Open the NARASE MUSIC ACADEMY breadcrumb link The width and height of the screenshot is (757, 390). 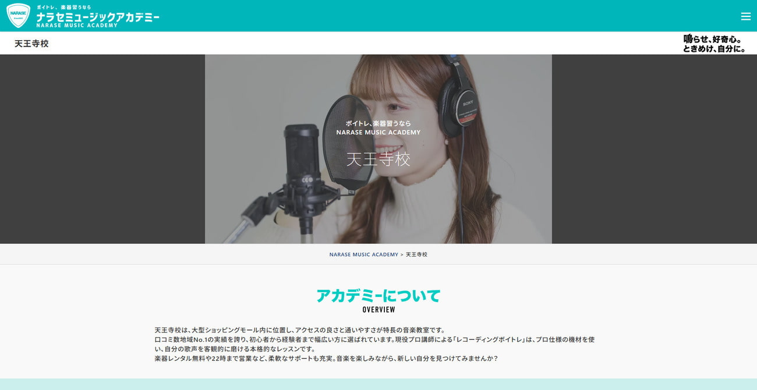click(x=364, y=254)
